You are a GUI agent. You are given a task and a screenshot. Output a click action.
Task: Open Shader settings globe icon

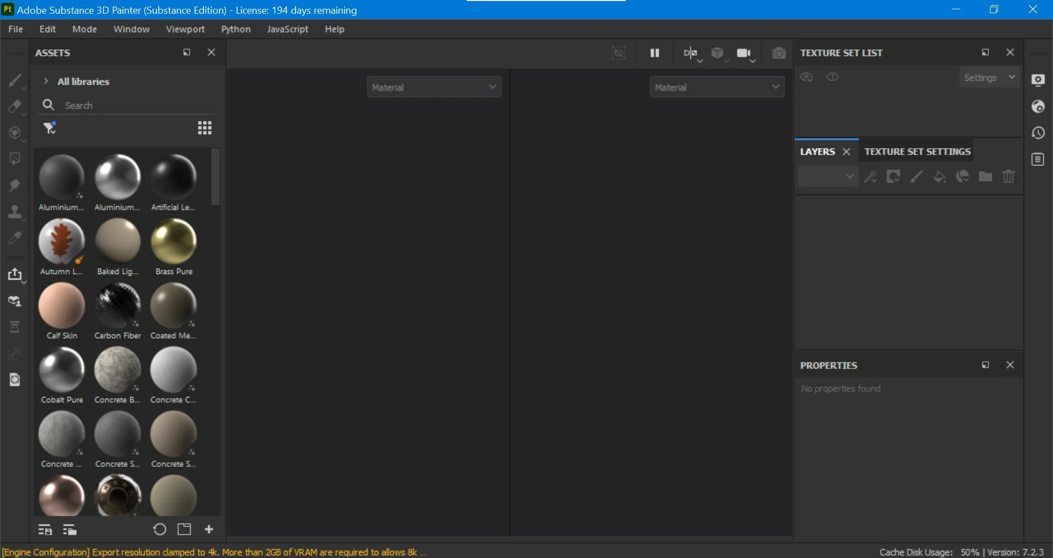[1038, 106]
